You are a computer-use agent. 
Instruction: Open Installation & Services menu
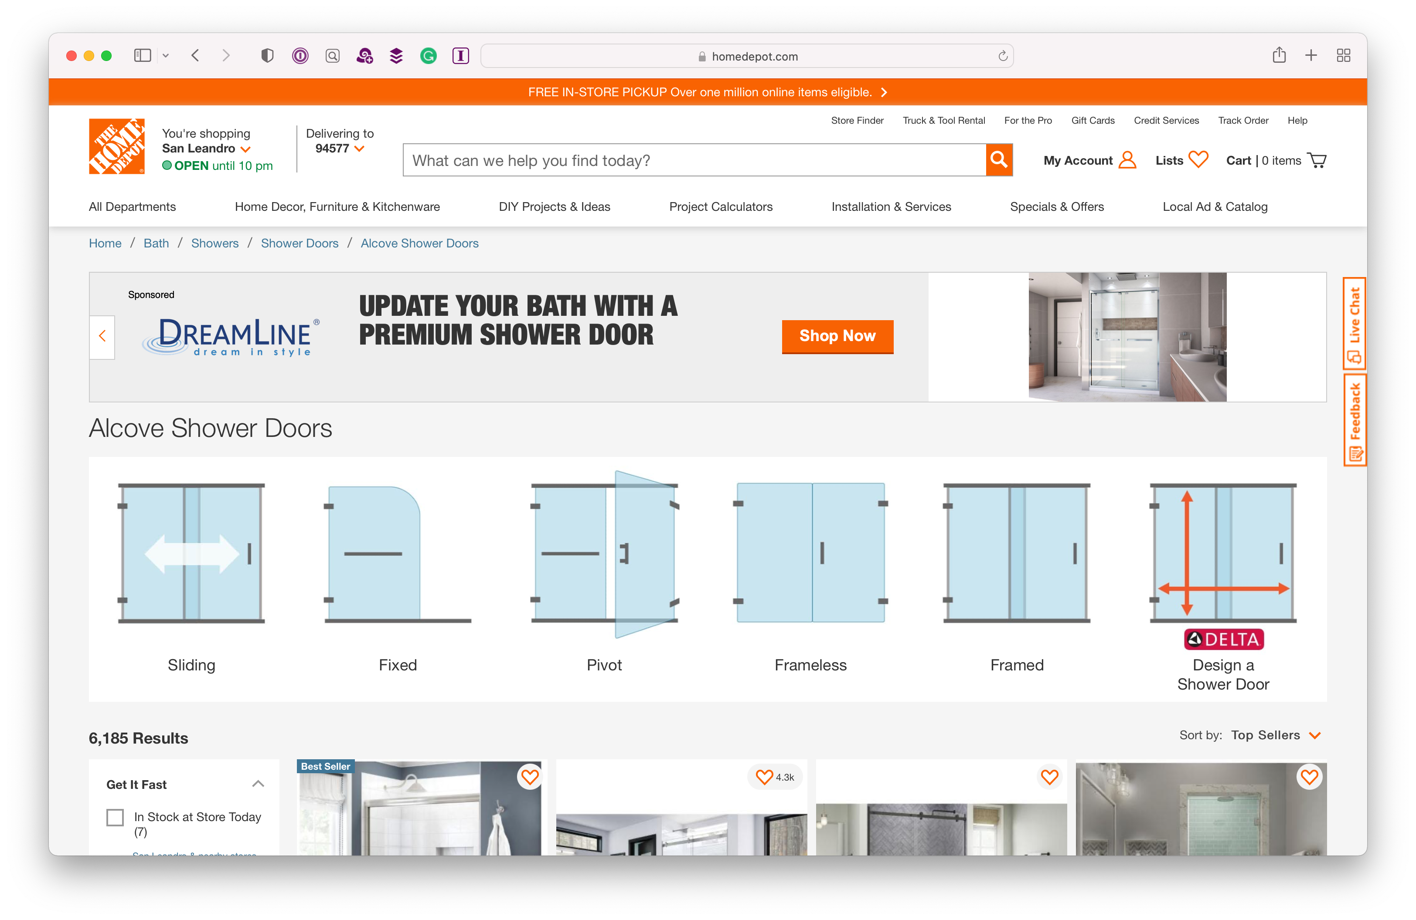[x=891, y=206]
